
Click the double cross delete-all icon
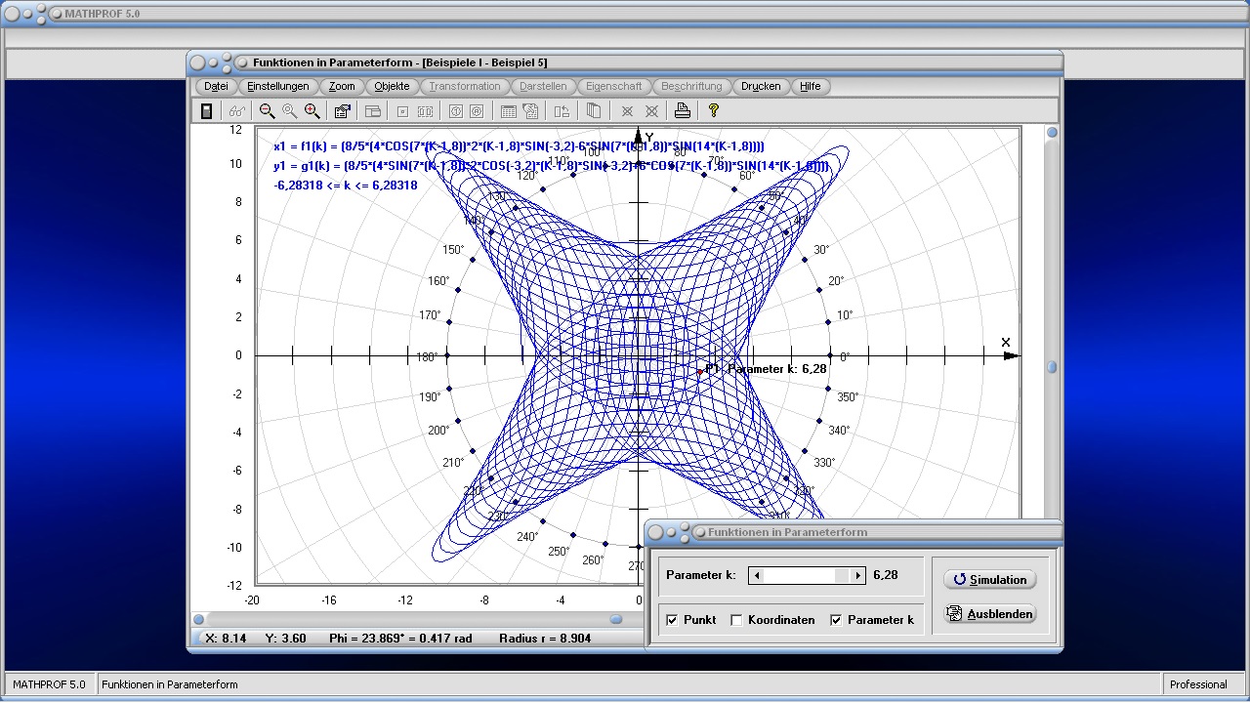[651, 111]
